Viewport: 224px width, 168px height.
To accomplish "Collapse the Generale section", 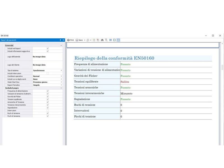I will [61, 45].
